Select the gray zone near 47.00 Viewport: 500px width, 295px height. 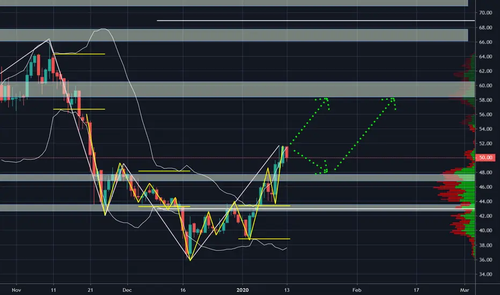click(x=237, y=178)
